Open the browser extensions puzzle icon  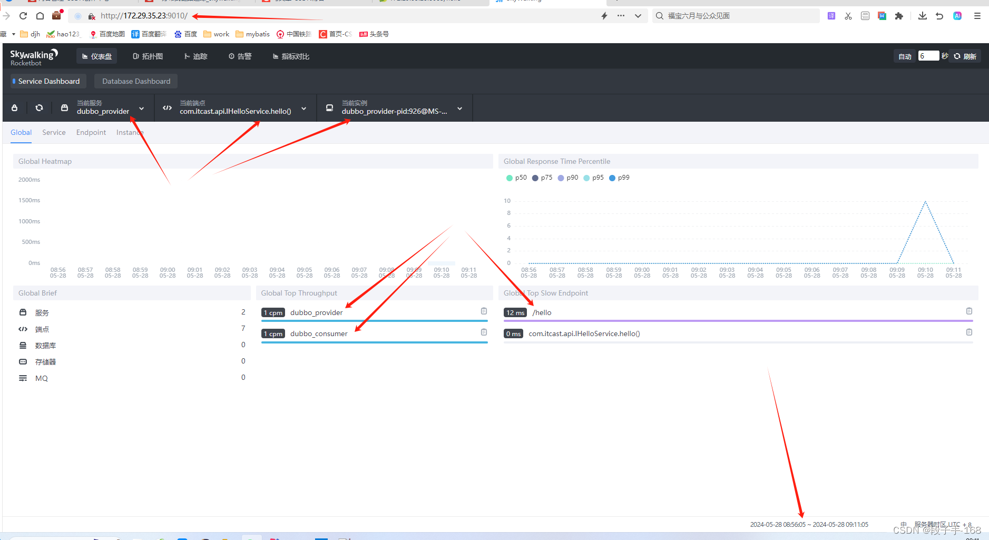[899, 16]
